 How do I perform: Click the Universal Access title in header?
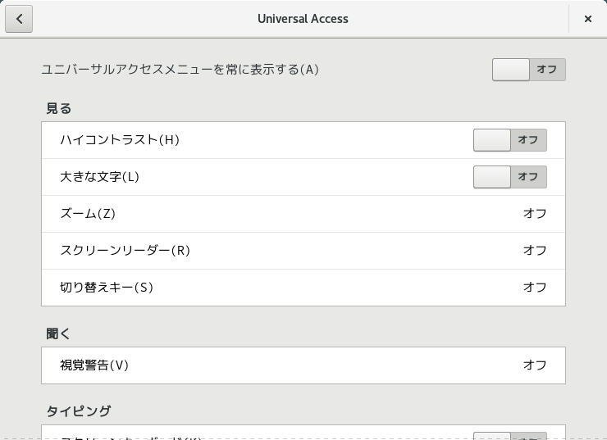pos(303,19)
